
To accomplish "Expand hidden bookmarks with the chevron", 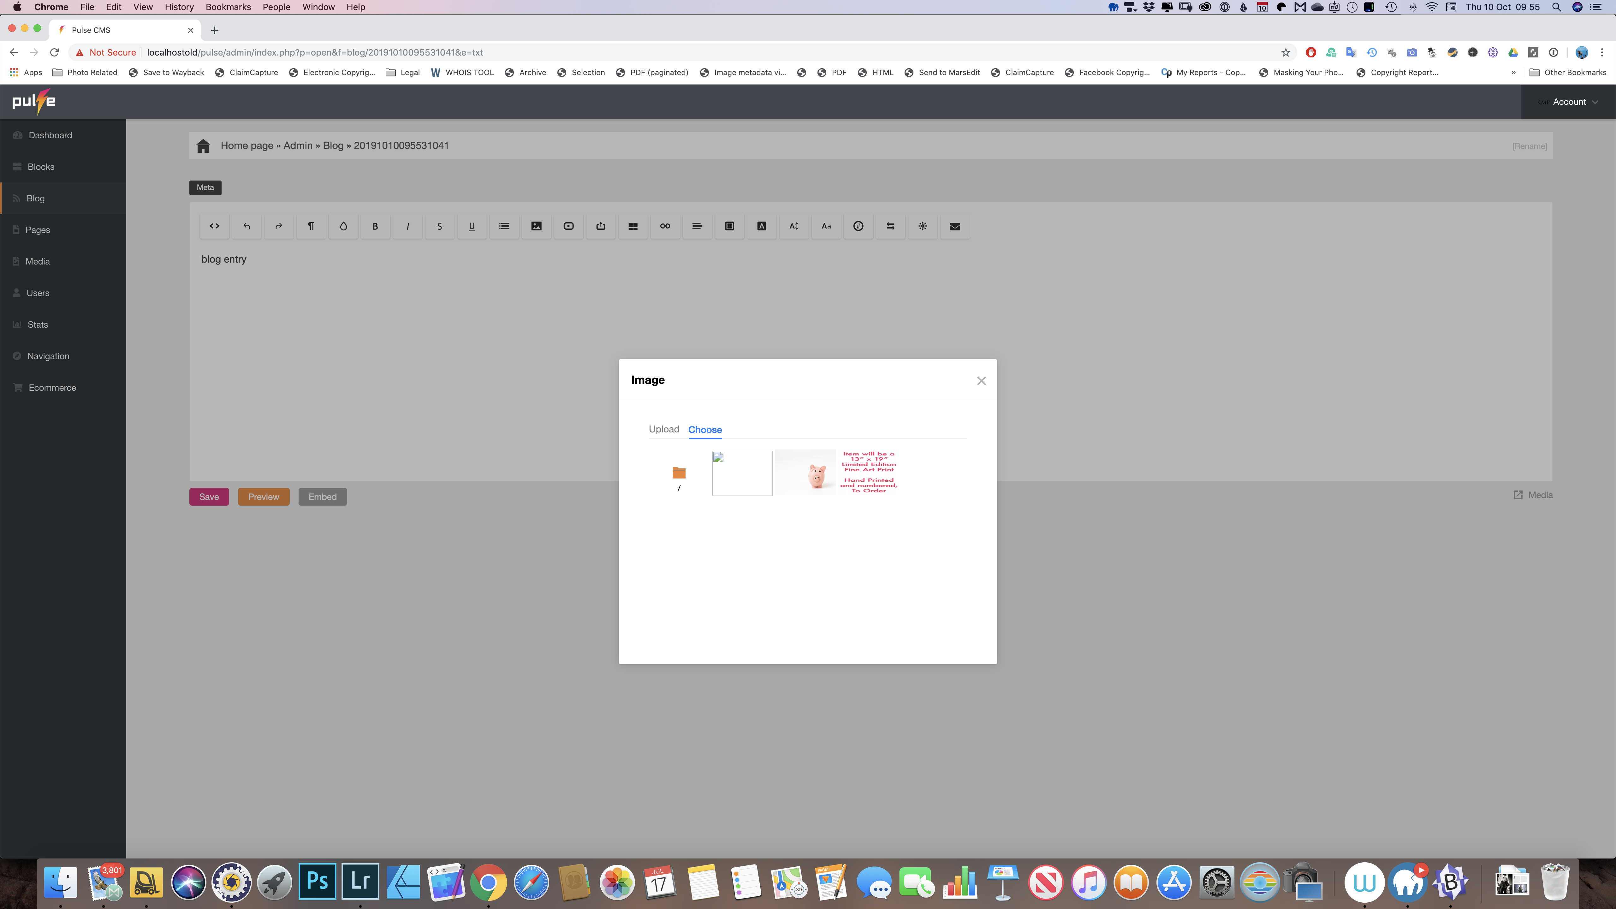I will [x=1513, y=72].
